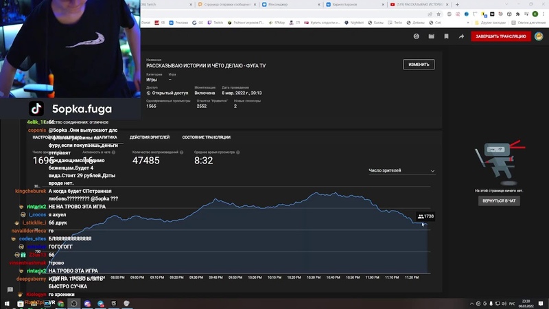Click the language indicator in the tray

point(512,304)
